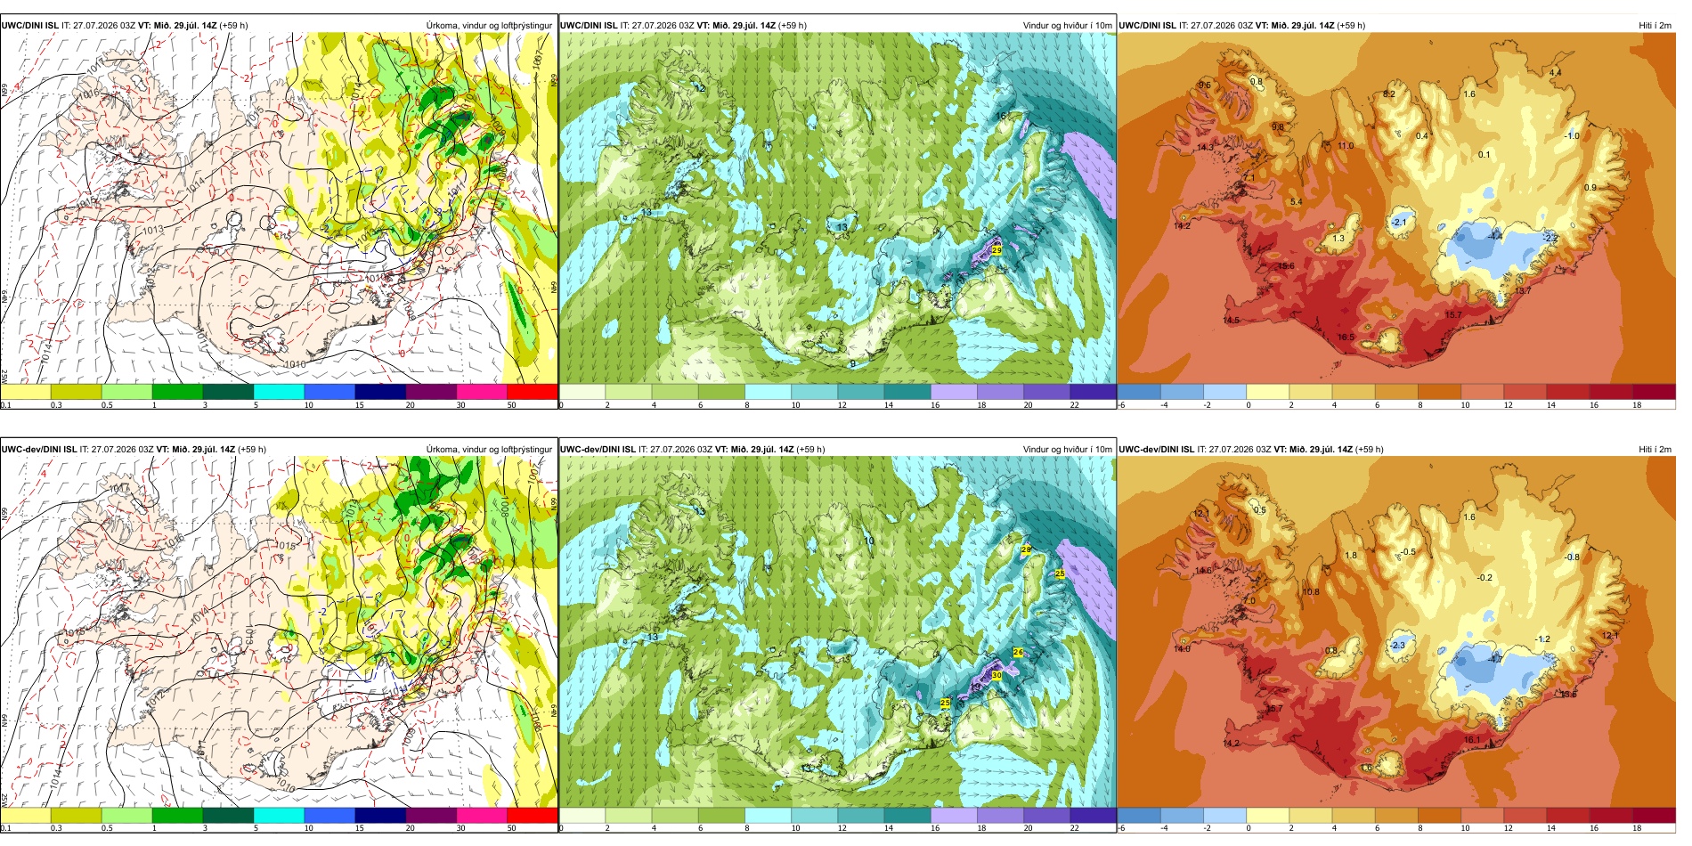Screen dimensions: 1692x846
Task: Click the 'Hiti í 2m' title on UWC-dev map
Action: (x=1655, y=450)
